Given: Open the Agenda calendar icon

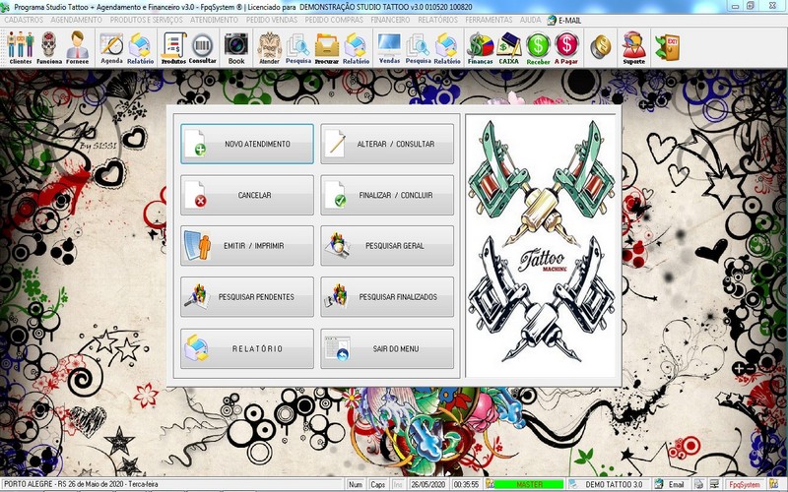Looking at the screenshot, I should pyautogui.click(x=111, y=47).
